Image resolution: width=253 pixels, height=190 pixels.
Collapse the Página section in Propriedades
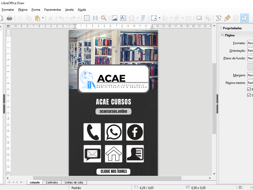click(222, 35)
